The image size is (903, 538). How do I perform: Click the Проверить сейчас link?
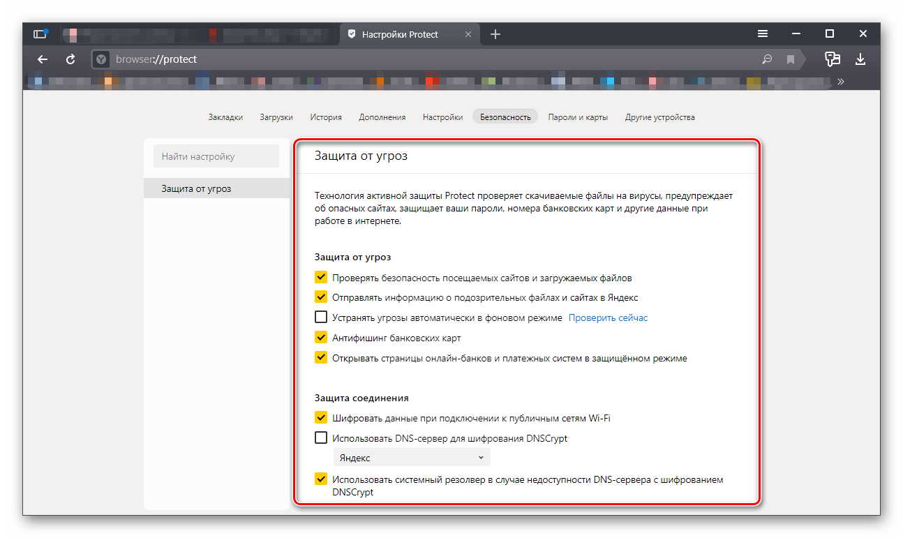[x=608, y=317]
